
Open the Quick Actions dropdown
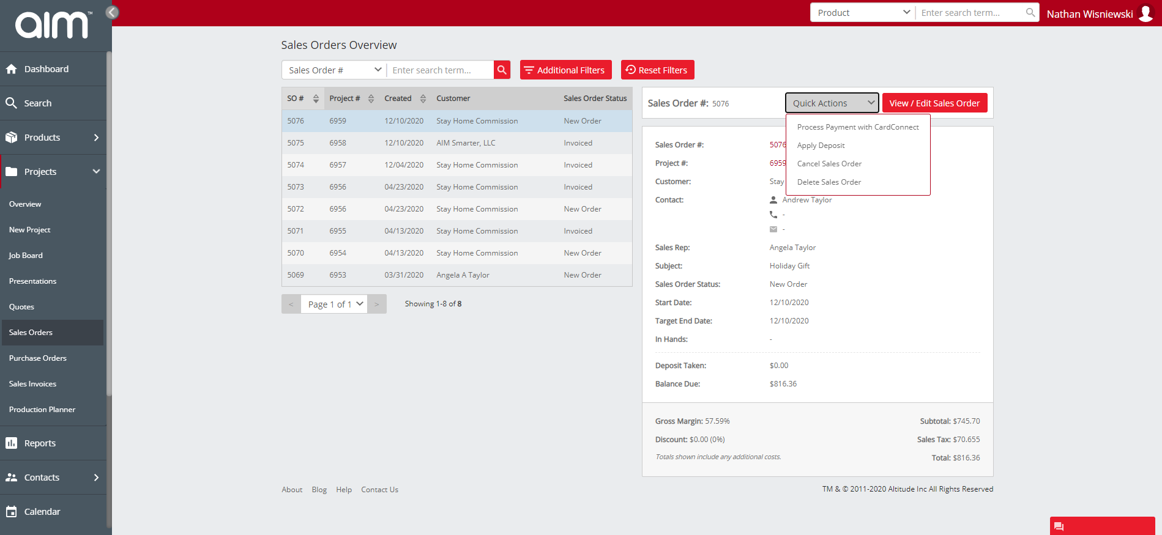pos(832,103)
